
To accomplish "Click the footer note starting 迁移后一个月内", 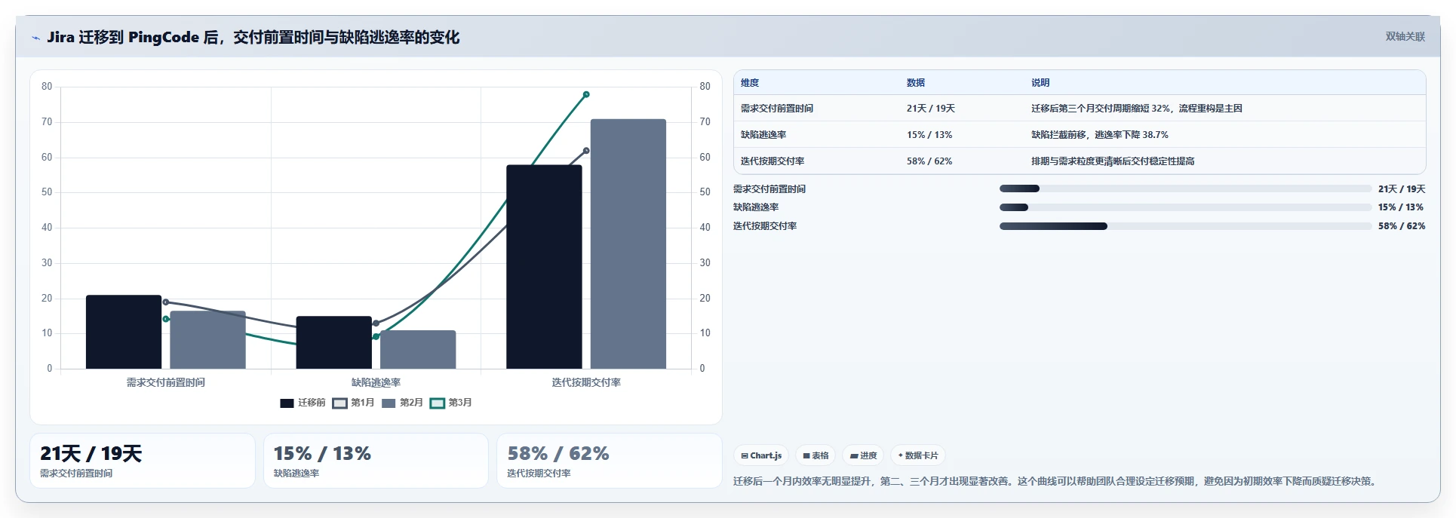I will (1057, 481).
